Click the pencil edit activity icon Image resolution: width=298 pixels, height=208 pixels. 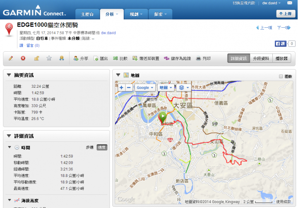[11, 58]
